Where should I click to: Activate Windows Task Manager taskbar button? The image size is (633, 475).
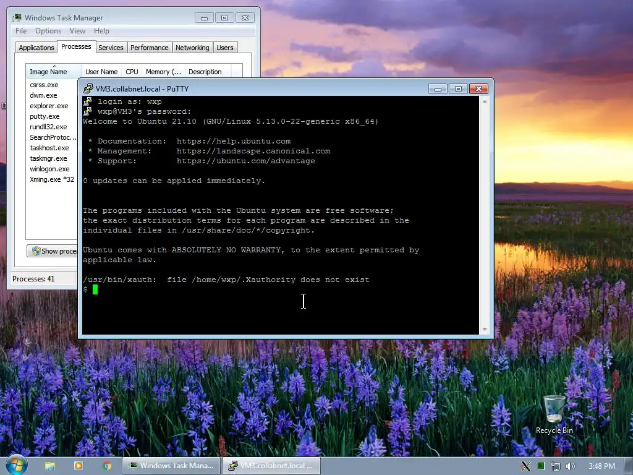coord(171,466)
